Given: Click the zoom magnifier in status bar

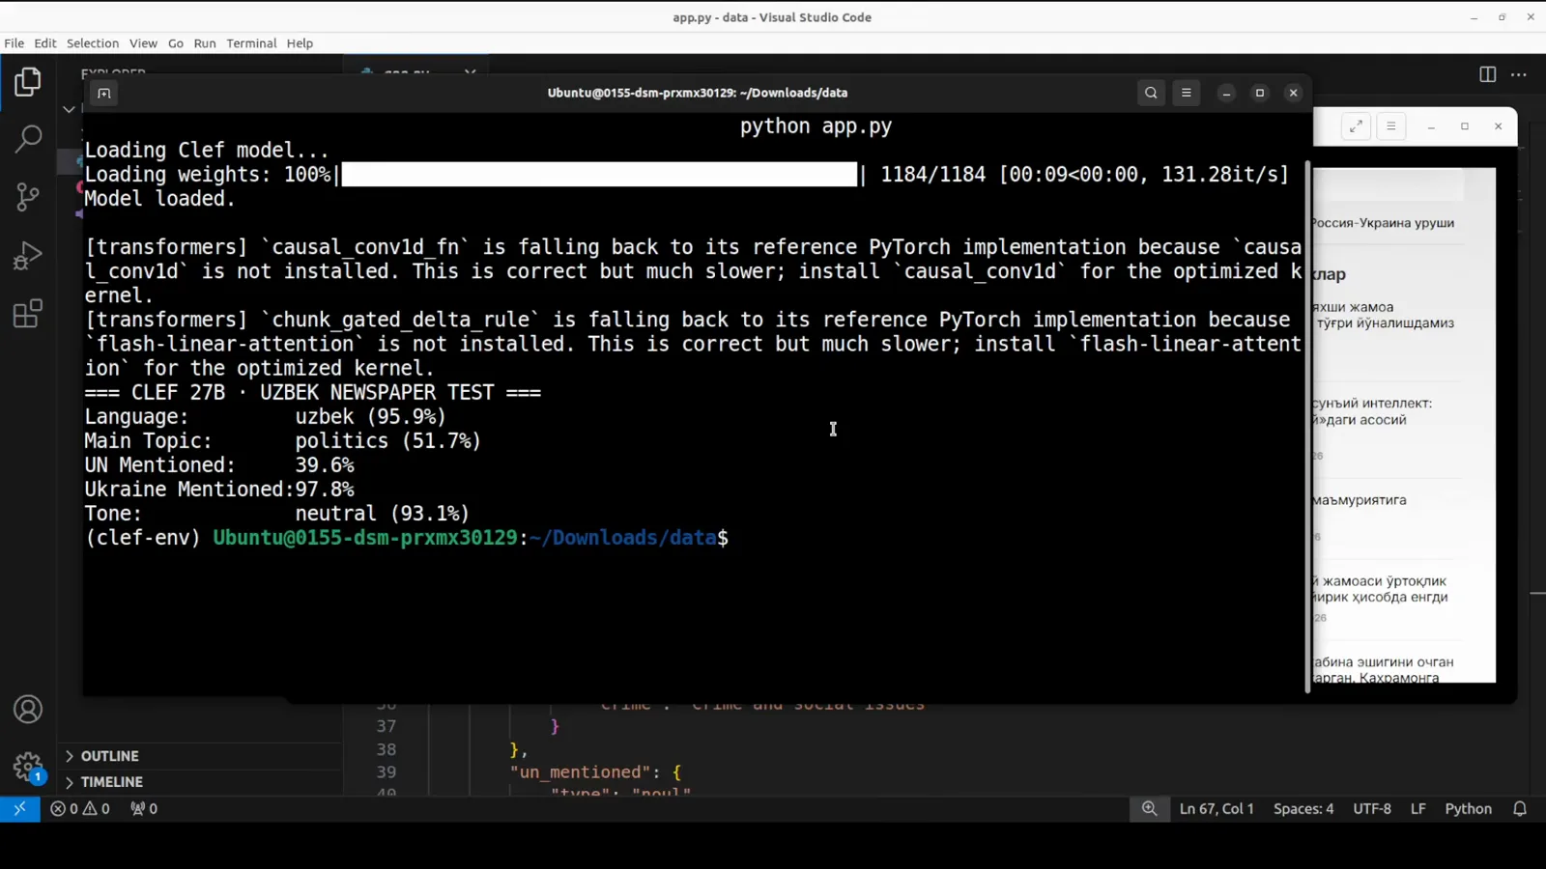Looking at the screenshot, I should 1149,809.
